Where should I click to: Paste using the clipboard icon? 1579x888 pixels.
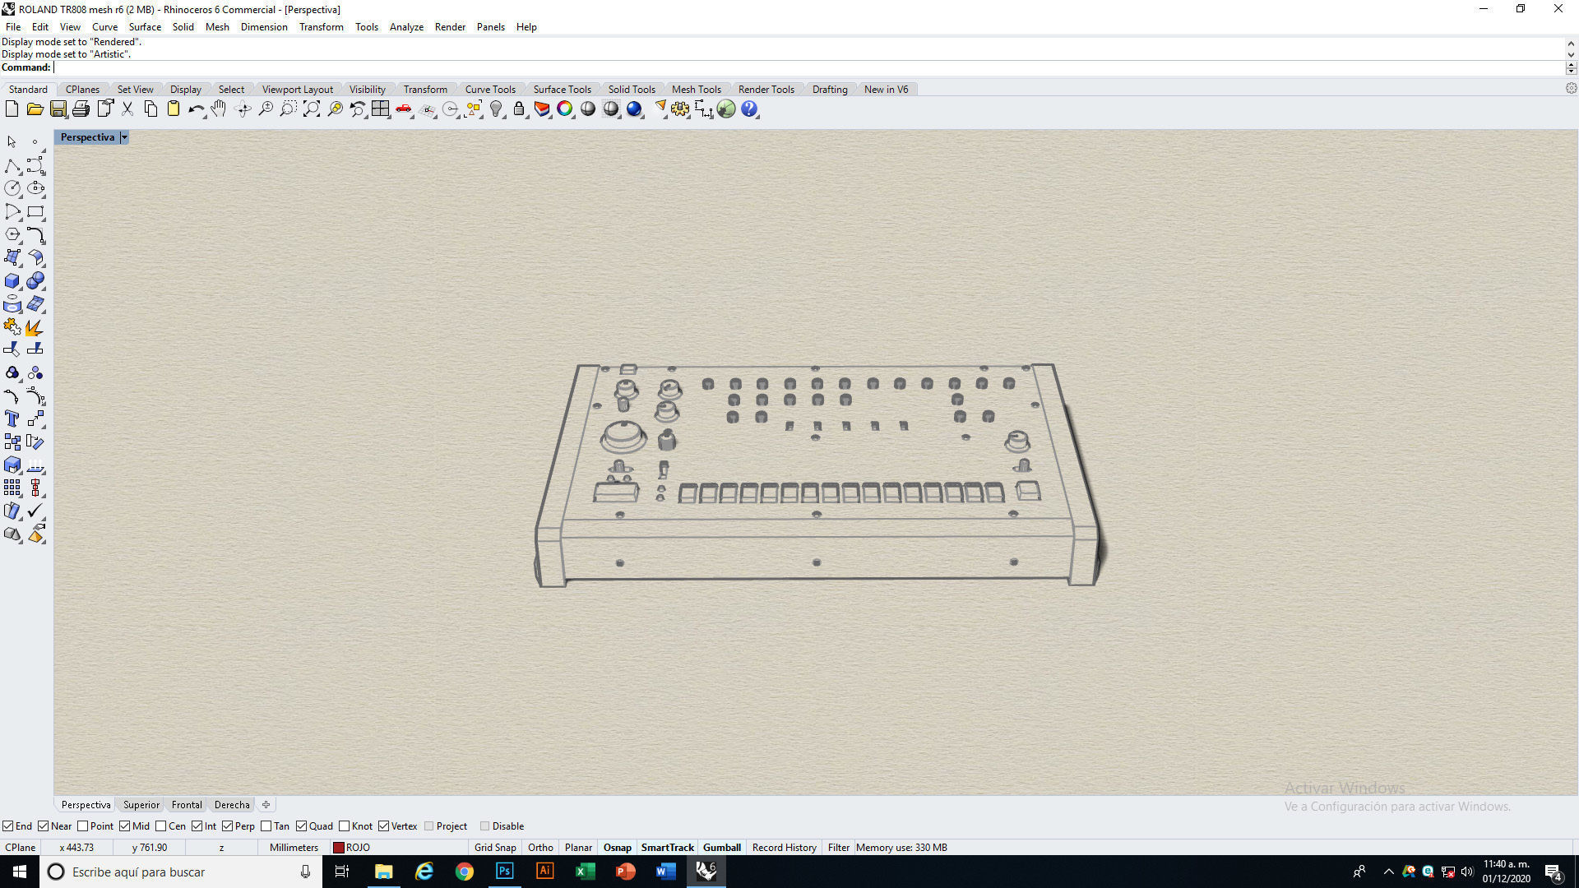(174, 109)
